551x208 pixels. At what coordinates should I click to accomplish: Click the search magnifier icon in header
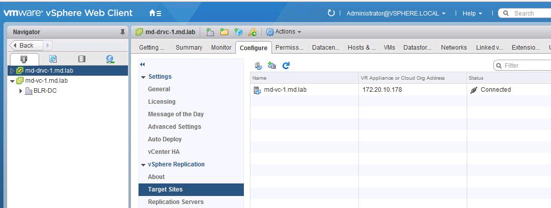506,14
